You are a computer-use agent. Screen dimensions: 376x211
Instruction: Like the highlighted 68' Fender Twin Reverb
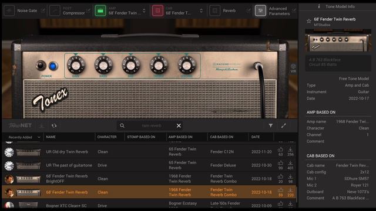(x=280, y=190)
